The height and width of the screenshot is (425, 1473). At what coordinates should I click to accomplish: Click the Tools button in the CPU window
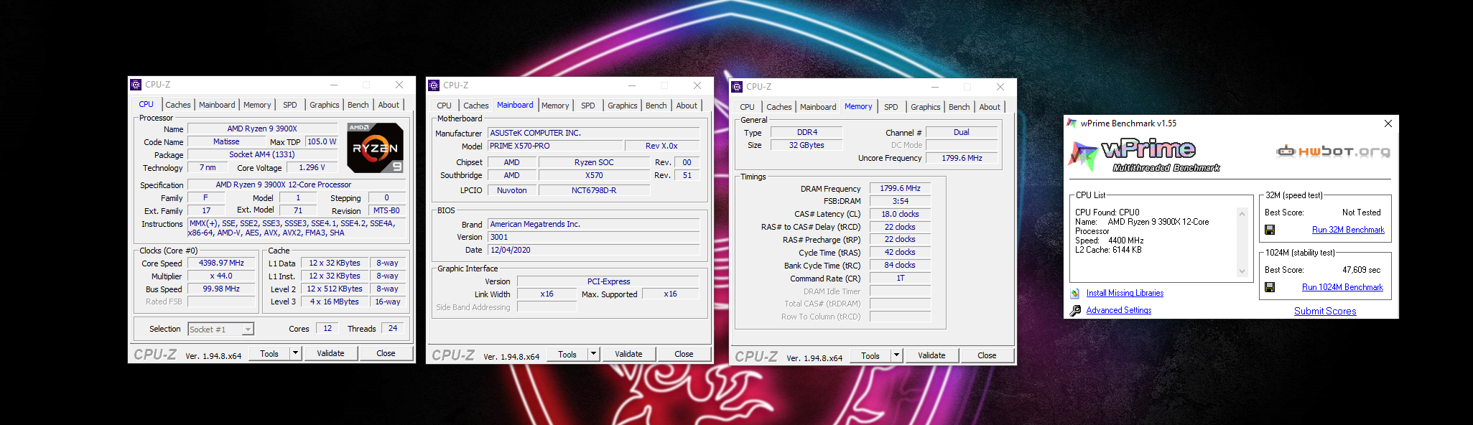click(x=269, y=353)
